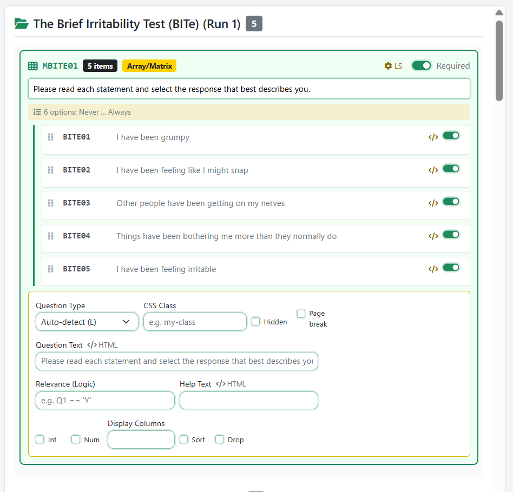Click the MBITE01 question code

pos(60,66)
